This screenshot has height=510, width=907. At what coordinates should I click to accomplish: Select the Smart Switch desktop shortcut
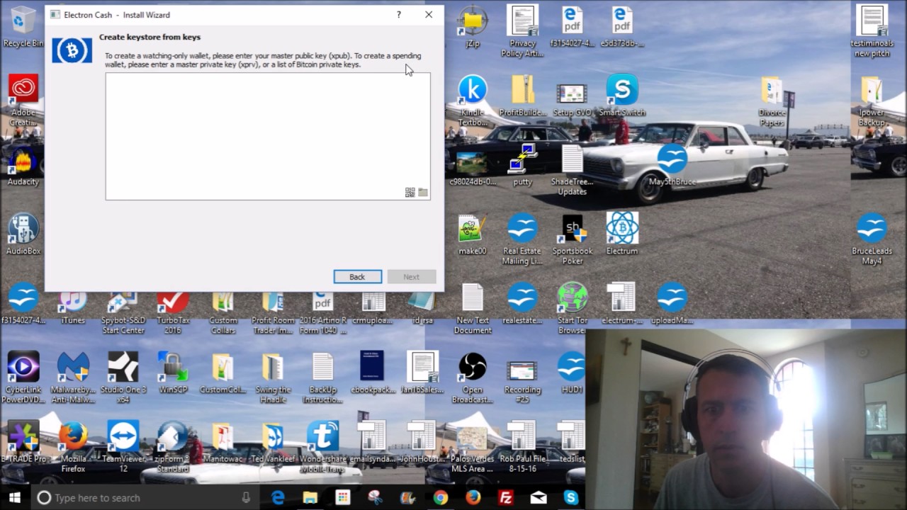622,96
